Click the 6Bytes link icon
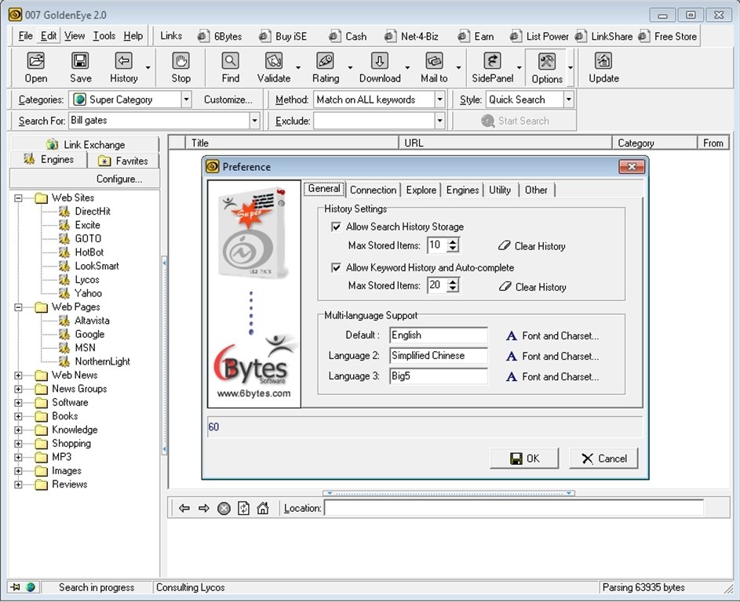Image resolution: width=740 pixels, height=602 pixels. coord(203,36)
